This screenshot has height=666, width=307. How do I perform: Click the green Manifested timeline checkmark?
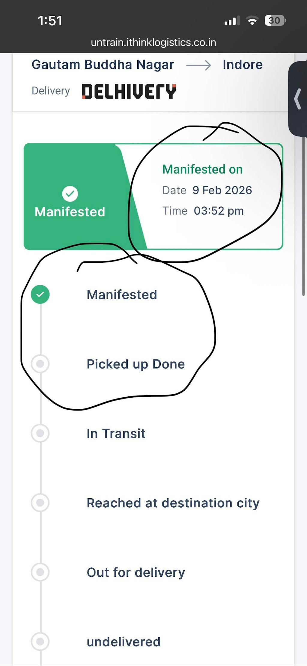point(40,294)
